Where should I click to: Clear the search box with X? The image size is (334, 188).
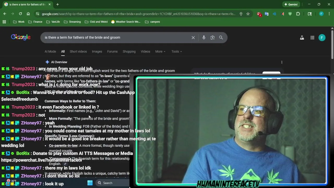[x=193, y=38]
